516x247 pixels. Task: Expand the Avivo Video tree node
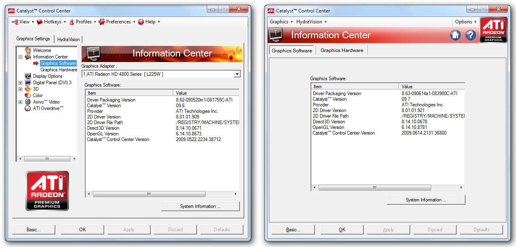20,102
